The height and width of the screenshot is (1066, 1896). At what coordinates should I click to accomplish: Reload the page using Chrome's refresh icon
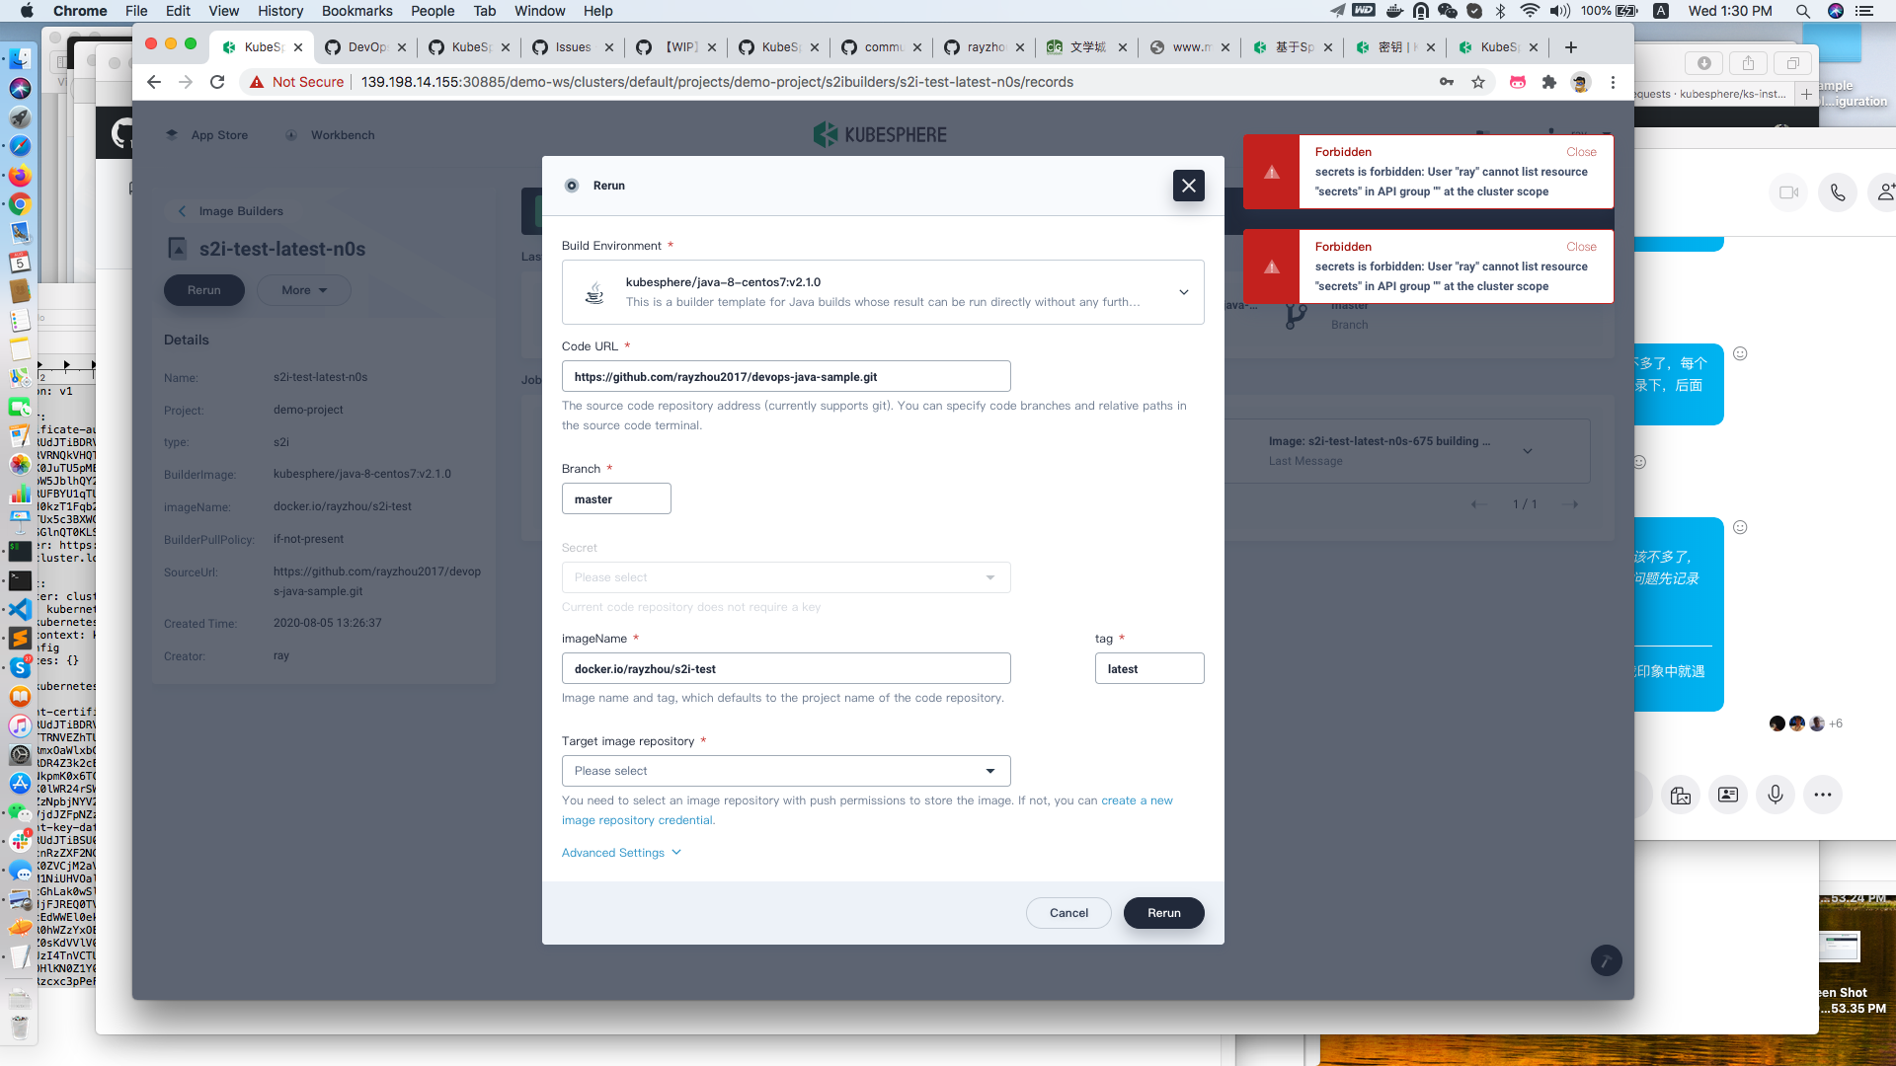coord(217,82)
